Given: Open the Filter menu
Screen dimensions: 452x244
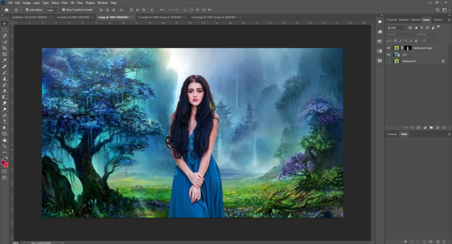Looking at the screenshot, I should click(65, 3).
